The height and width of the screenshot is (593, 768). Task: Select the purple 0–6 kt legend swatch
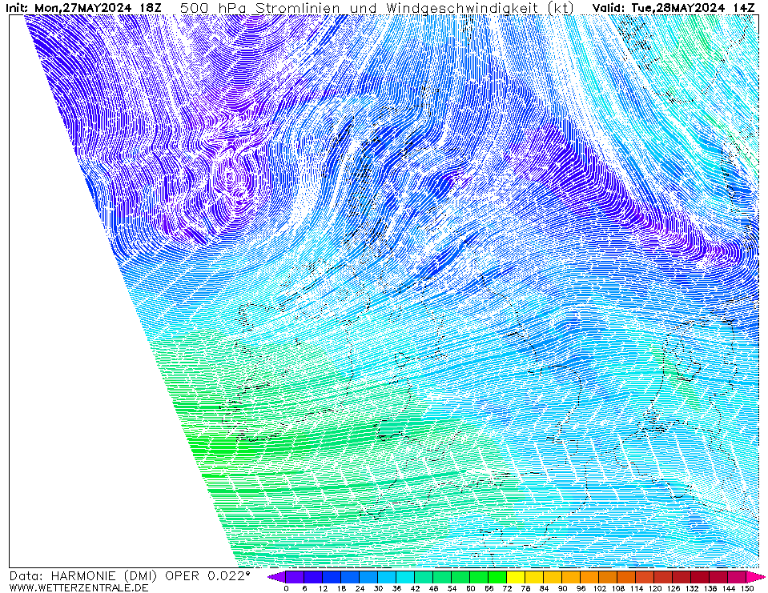[295, 577]
